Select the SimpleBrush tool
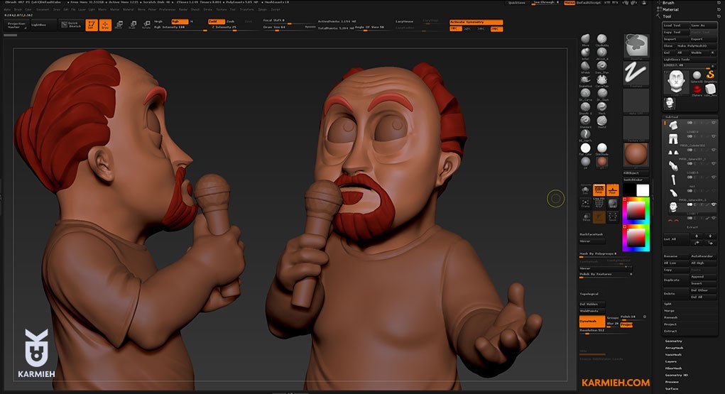 (710, 76)
